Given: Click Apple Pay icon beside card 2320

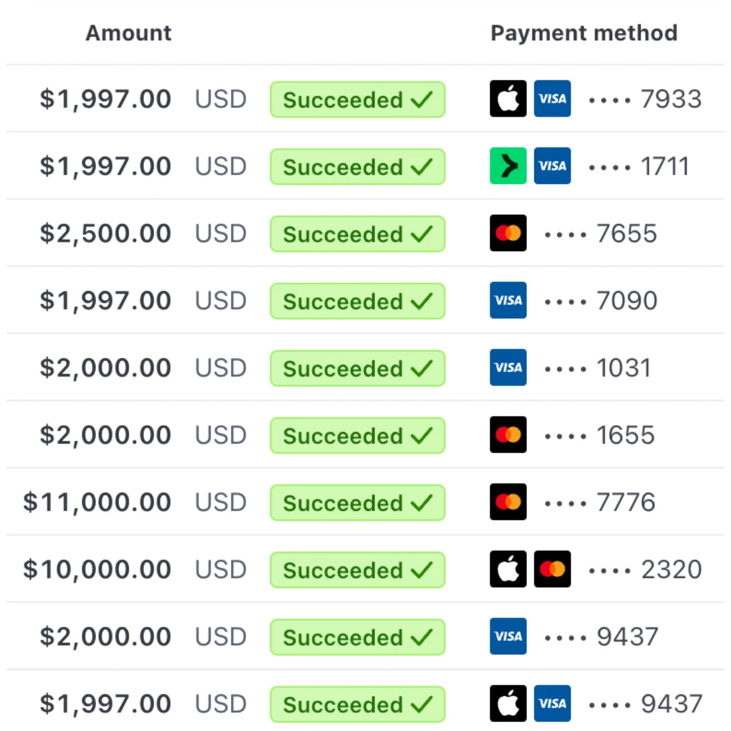Looking at the screenshot, I should tap(508, 569).
